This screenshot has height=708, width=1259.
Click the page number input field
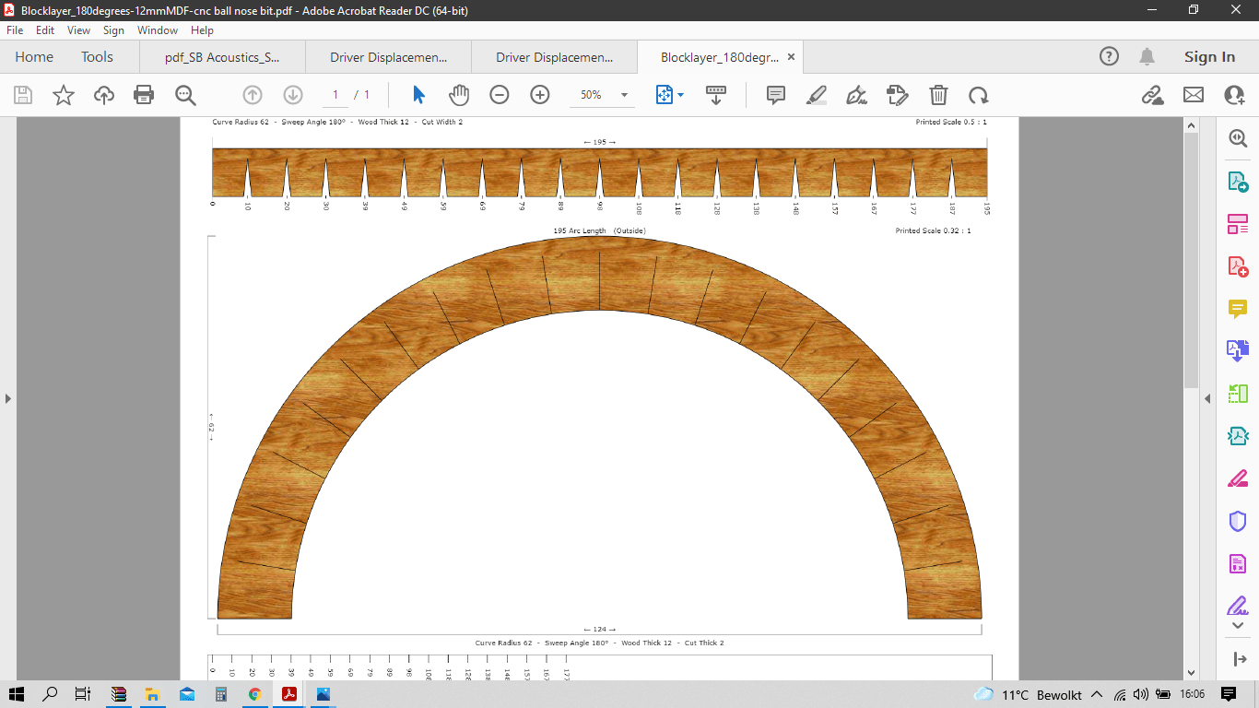(335, 95)
